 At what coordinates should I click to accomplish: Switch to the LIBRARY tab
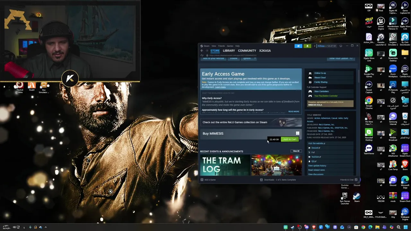coord(229,51)
